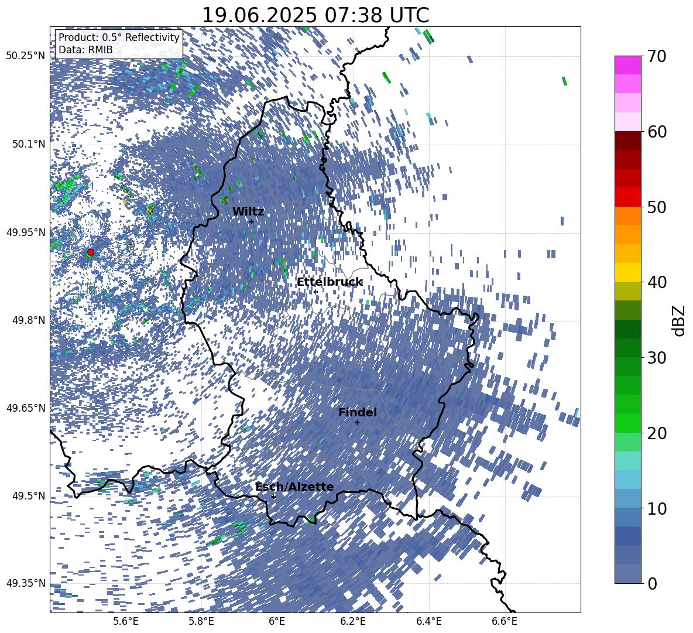Click the 5.8°E longitude label
The height and width of the screenshot is (633, 693).
tap(202, 622)
